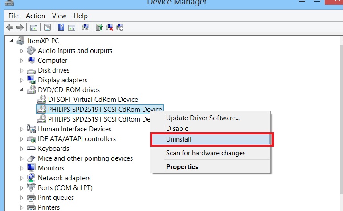Expand the Audio inputs and outputs node

click(x=21, y=51)
